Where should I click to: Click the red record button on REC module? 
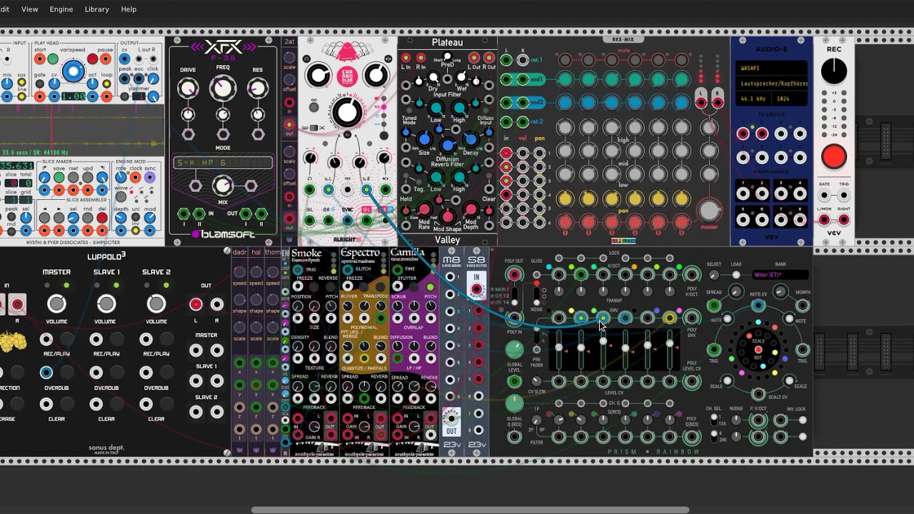[x=834, y=156]
